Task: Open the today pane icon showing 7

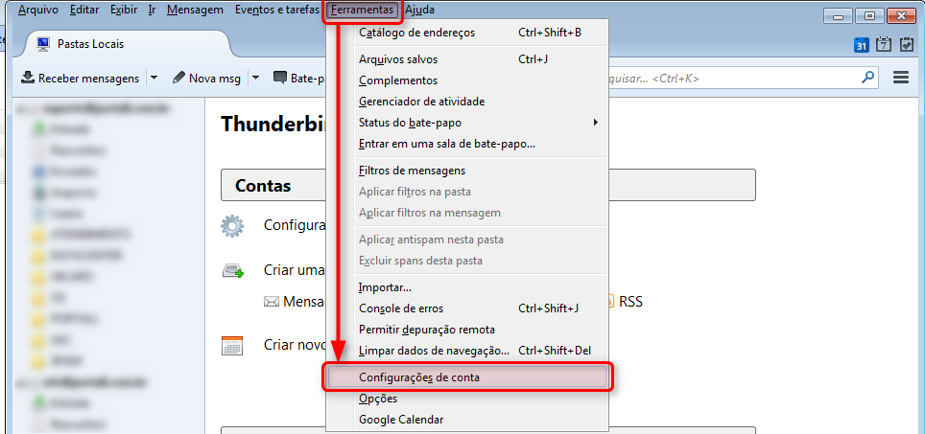Action: click(x=884, y=45)
